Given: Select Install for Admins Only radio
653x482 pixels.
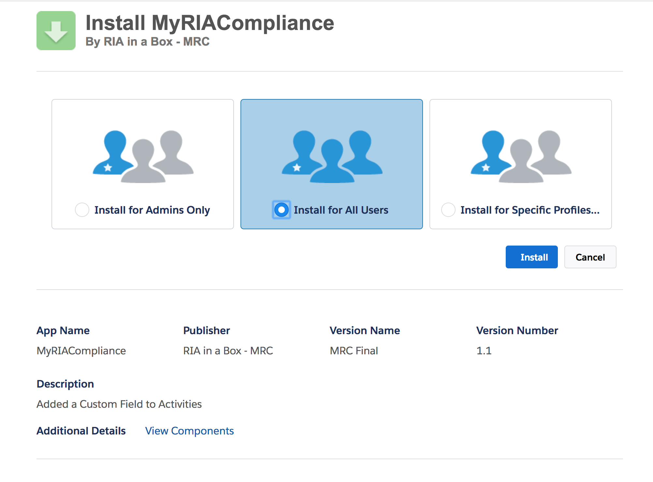Looking at the screenshot, I should click(x=82, y=210).
